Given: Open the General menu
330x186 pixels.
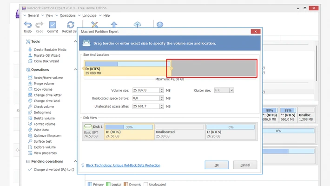Looking at the screenshot, I should pyautogui.click(x=33, y=16).
